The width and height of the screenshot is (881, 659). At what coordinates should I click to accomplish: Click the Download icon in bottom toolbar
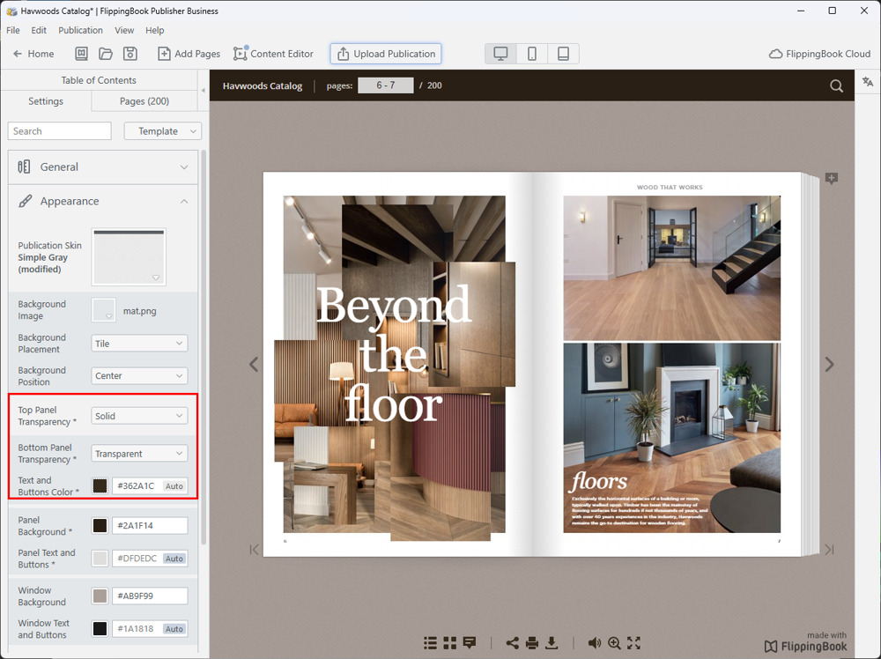point(552,643)
